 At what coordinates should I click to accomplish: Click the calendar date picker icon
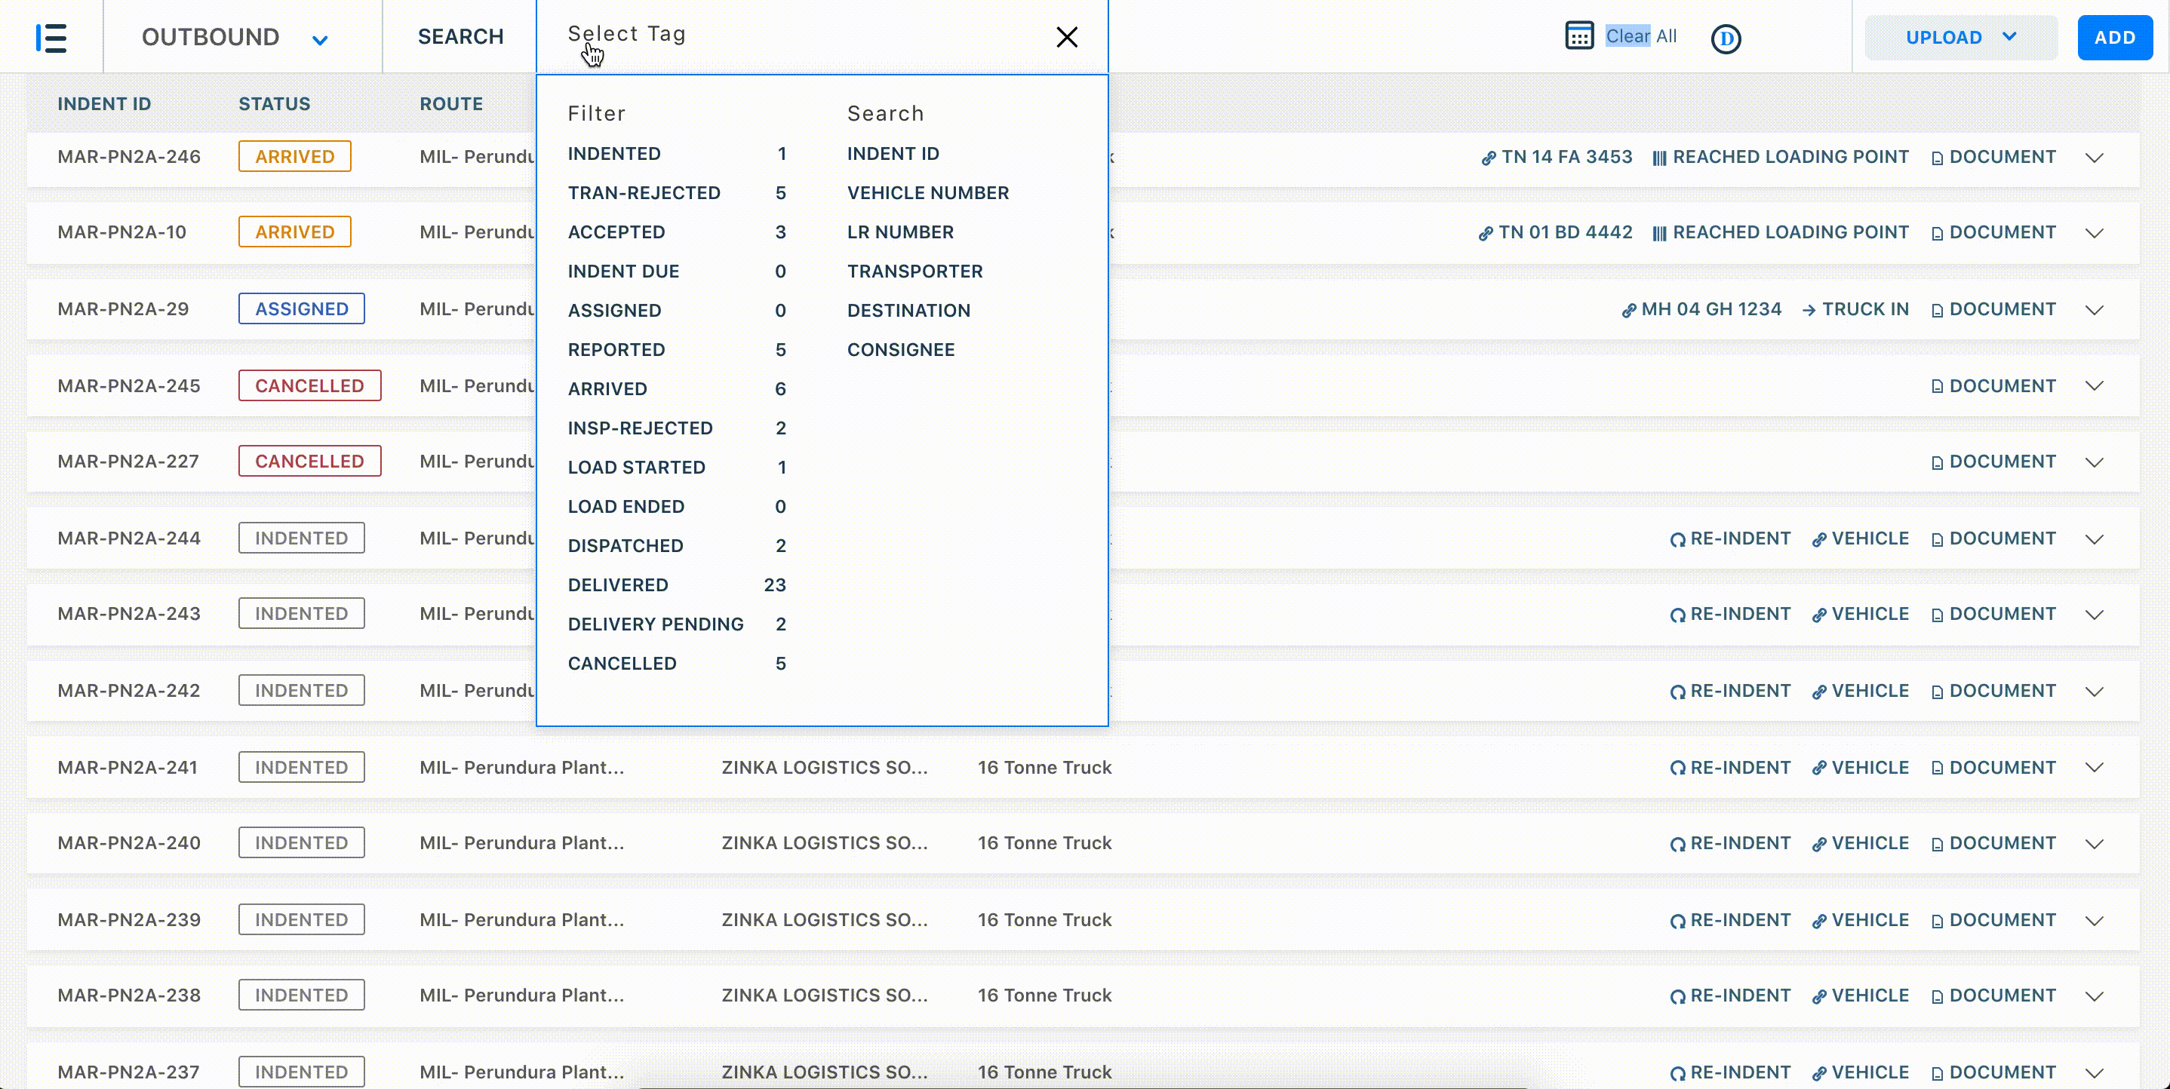1578,36
